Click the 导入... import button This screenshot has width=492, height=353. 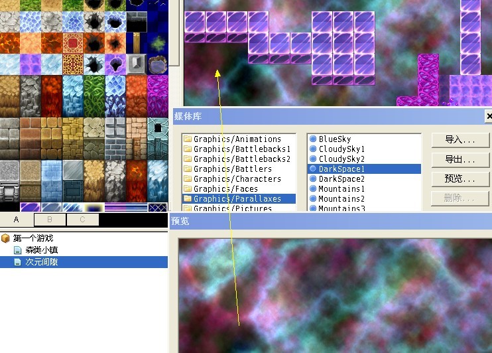click(460, 140)
